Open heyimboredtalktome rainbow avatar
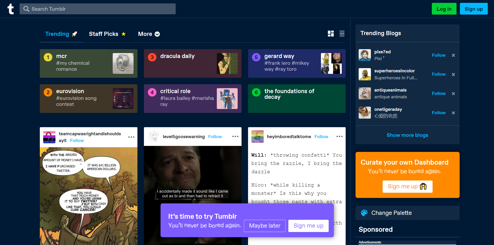This screenshot has height=245, width=494. (257, 137)
